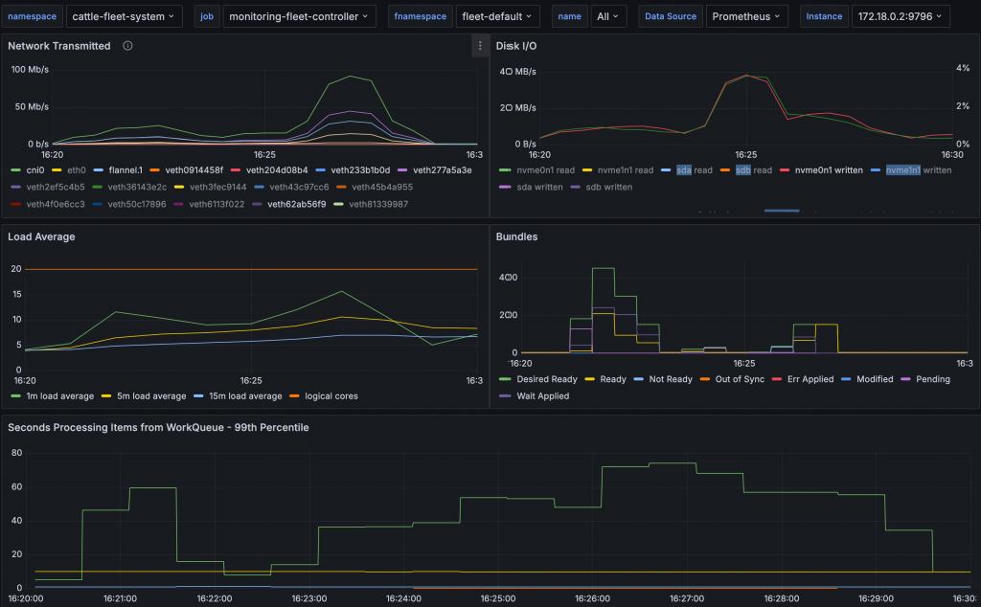The image size is (981, 607).
Task: Click the info icon beside Network Transmitted
Action: coord(128,46)
